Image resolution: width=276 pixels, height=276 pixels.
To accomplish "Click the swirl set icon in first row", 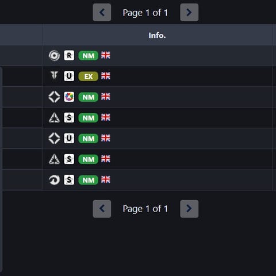I will pyautogui.click(x=54, y=56).
